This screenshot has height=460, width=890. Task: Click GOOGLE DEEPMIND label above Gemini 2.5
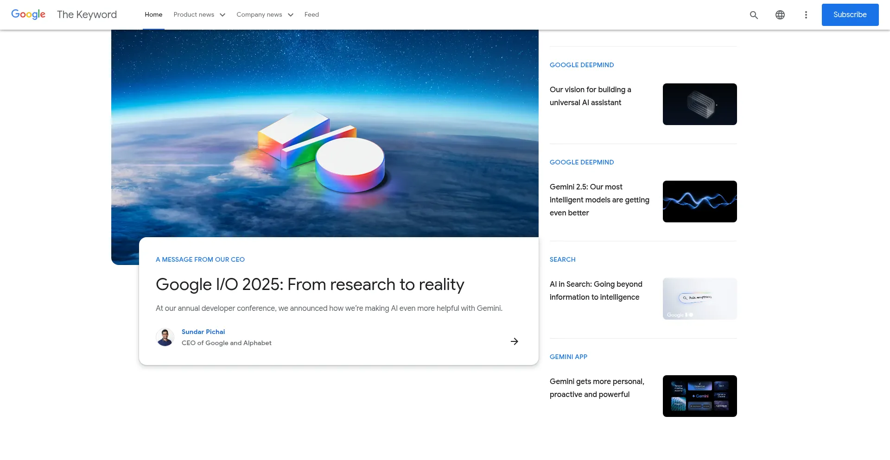pyautogui.click(x=582, y=162)
